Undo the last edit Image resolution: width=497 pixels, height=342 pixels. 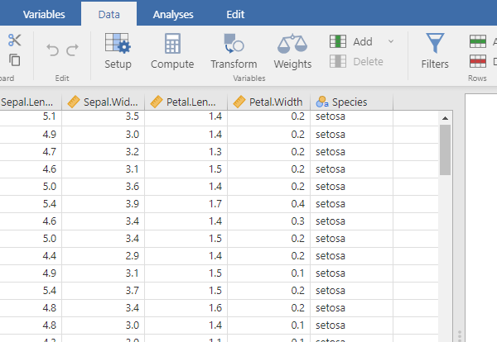(x=53, y=50)
